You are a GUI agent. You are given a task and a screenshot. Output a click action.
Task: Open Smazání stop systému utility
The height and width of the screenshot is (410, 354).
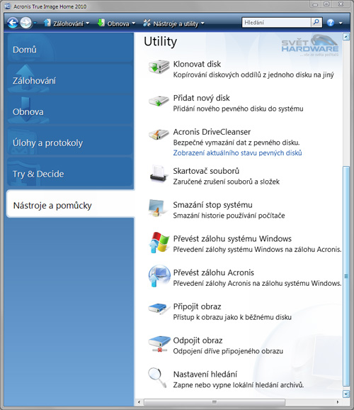tap(212, 205)
